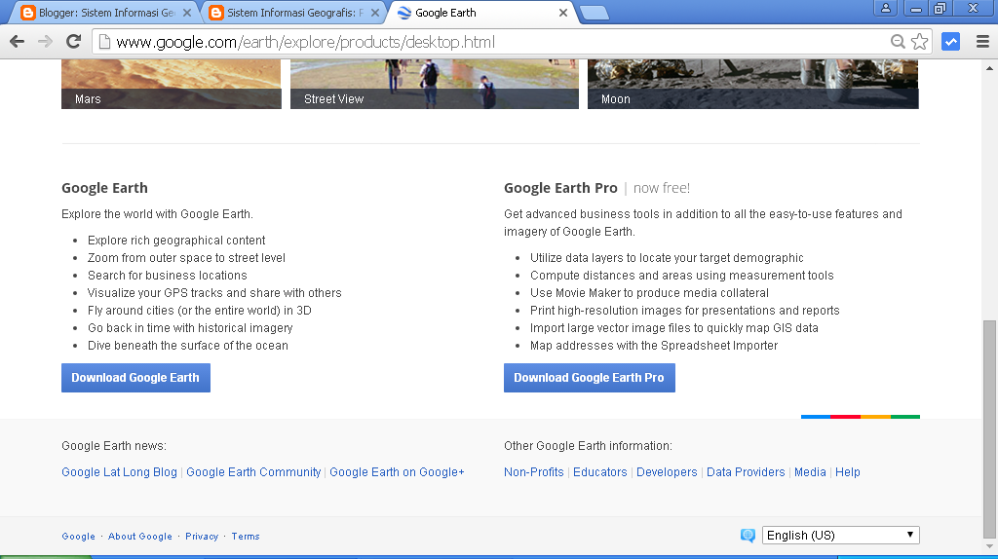Visit the Data Providers link

[x=746, y=472]
